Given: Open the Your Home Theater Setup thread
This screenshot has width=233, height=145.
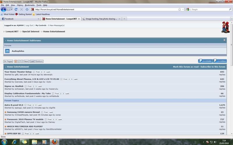Looking at the screenshot, I should pyautogui.click(x=18, y=72).
